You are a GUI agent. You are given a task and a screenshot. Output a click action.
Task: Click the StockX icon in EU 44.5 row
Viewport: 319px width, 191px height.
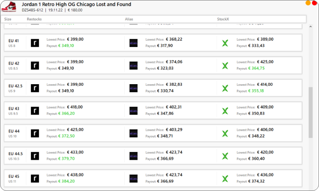tap(225, 156)
